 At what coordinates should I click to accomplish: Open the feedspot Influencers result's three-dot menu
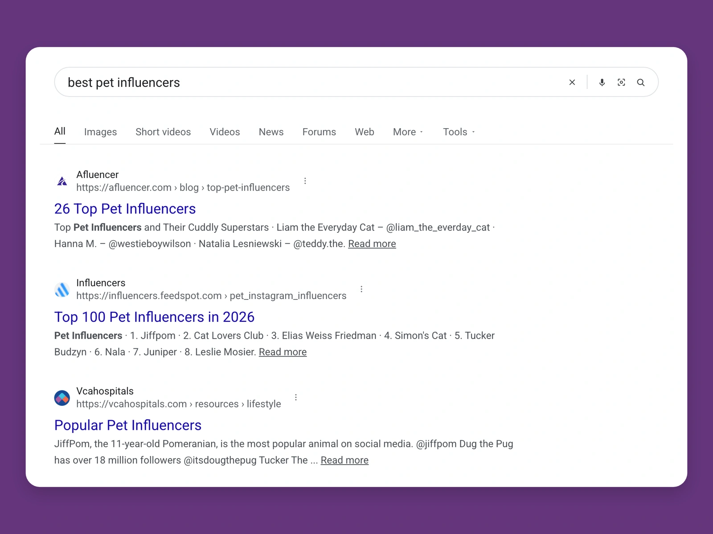pos(361,289)
